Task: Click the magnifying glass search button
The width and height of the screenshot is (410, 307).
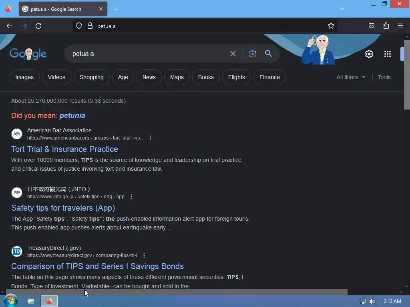Action: pyautogui.click(x=268, y=54)
